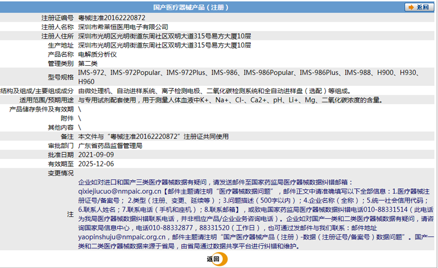Select company name 深圳市希莱恒医用电子有限公司
The image size is (438, 268).
coord(123,27)
